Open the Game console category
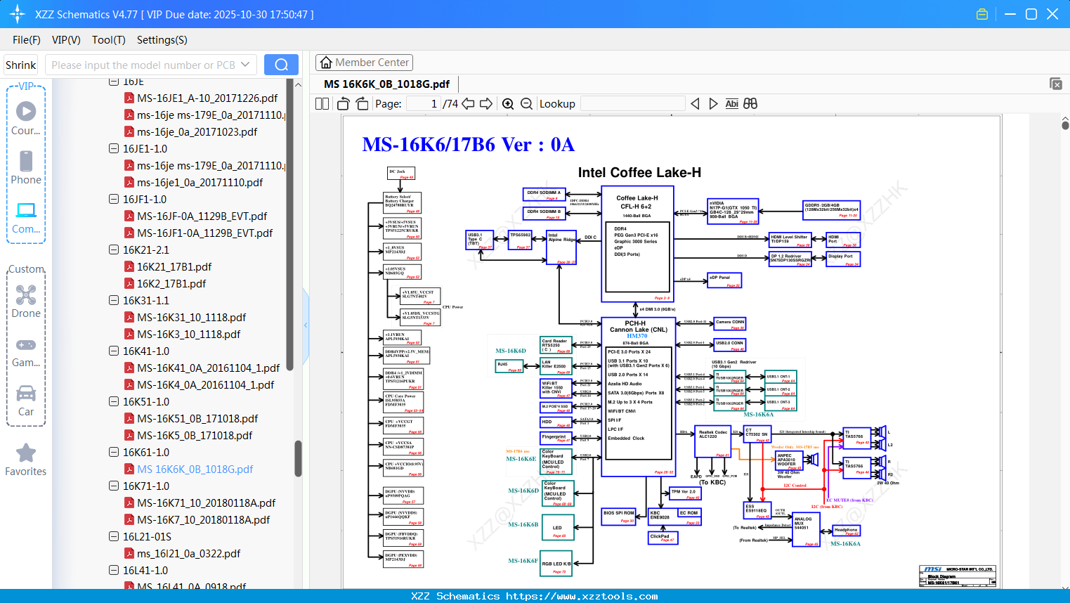This screenshot has height=603, width=1070. click(26, 352)
